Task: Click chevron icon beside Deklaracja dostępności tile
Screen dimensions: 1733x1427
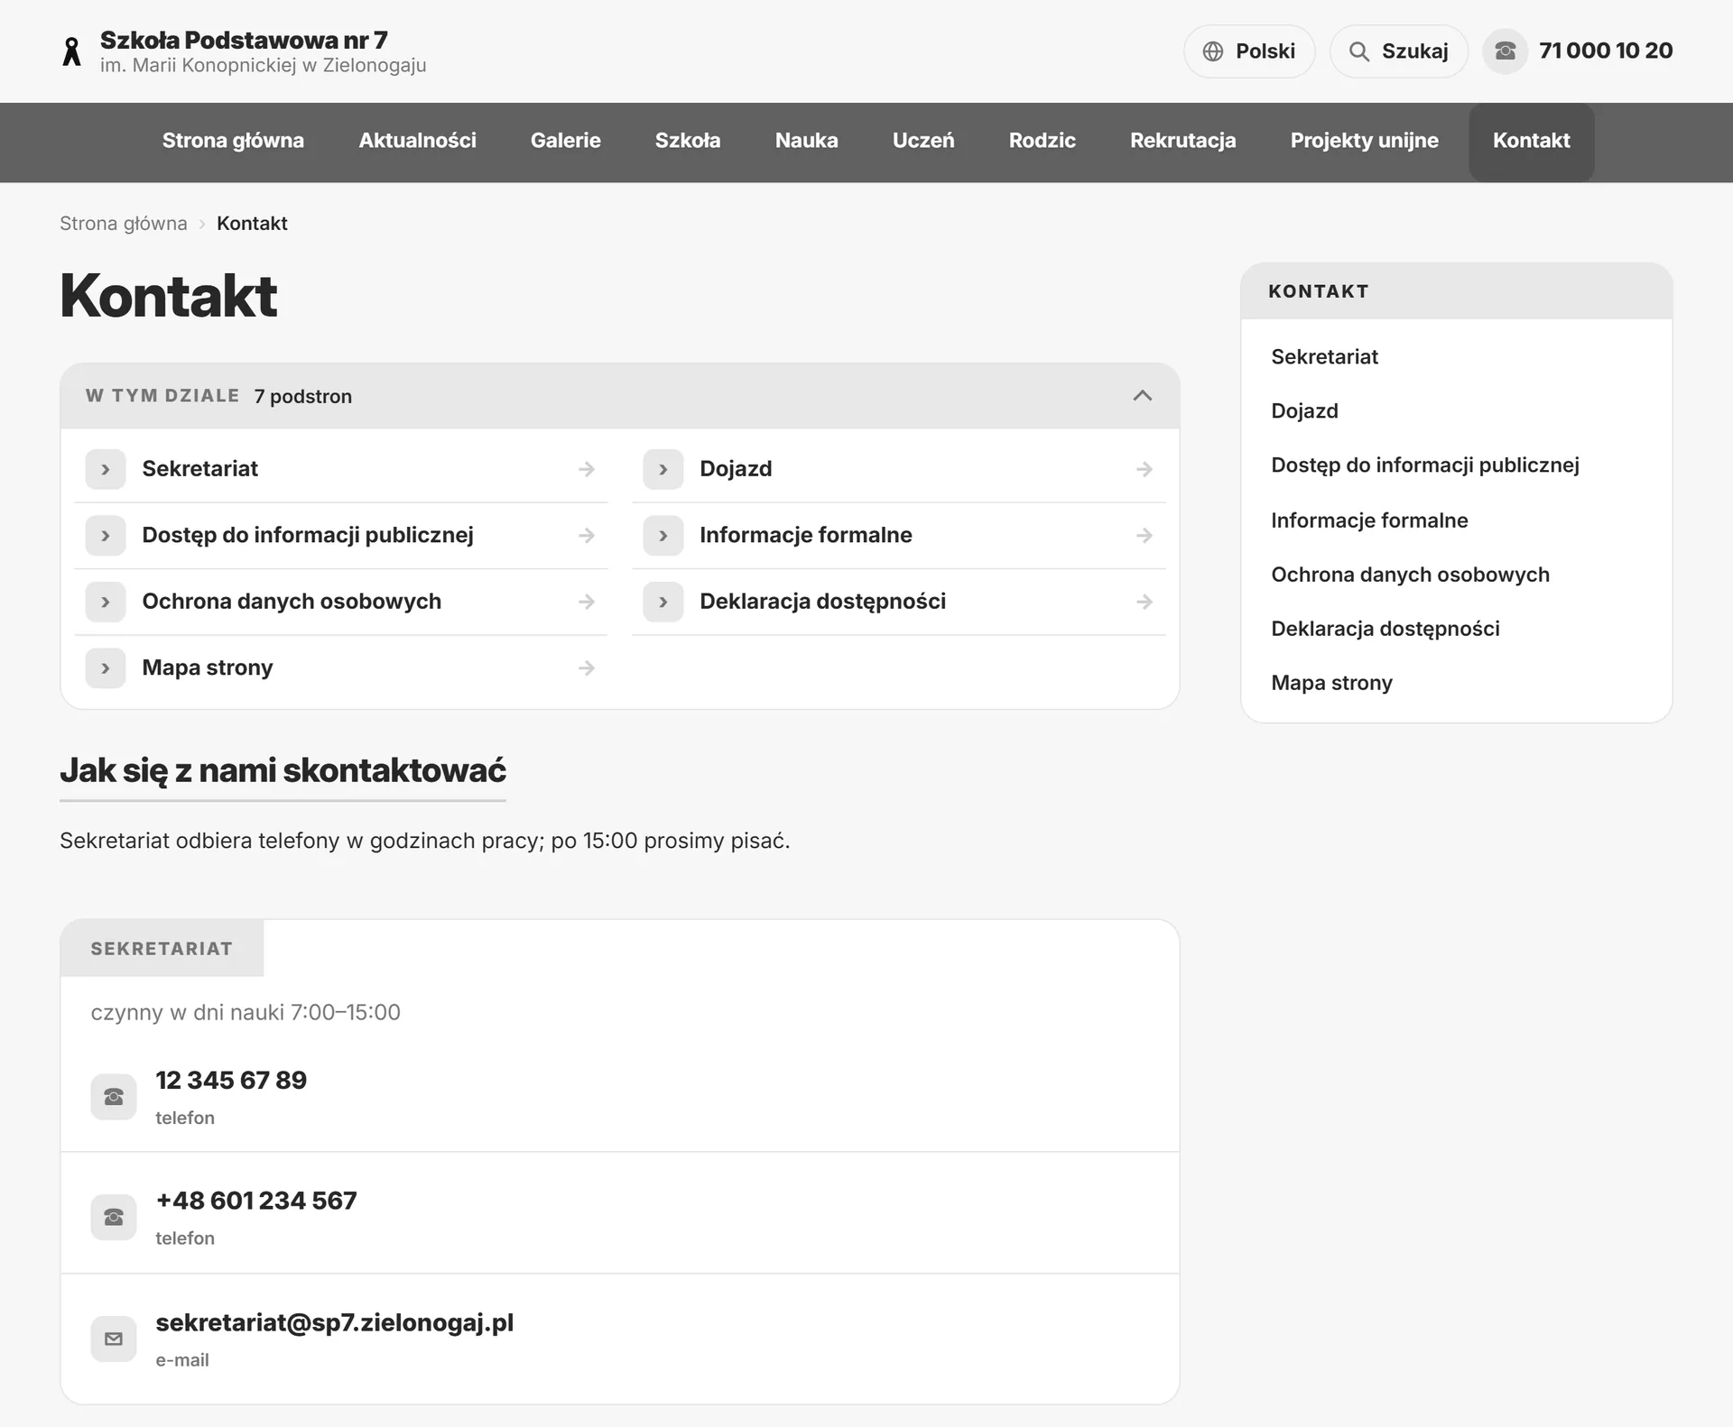Action: [x=663, y=602]
